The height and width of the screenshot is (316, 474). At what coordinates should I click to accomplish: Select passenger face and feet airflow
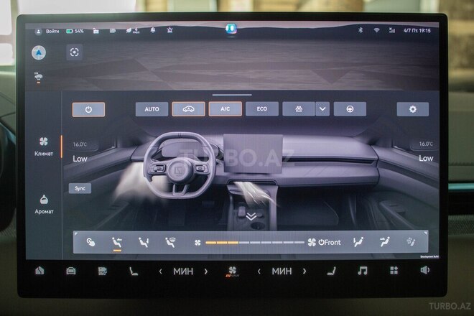point(411,242)
